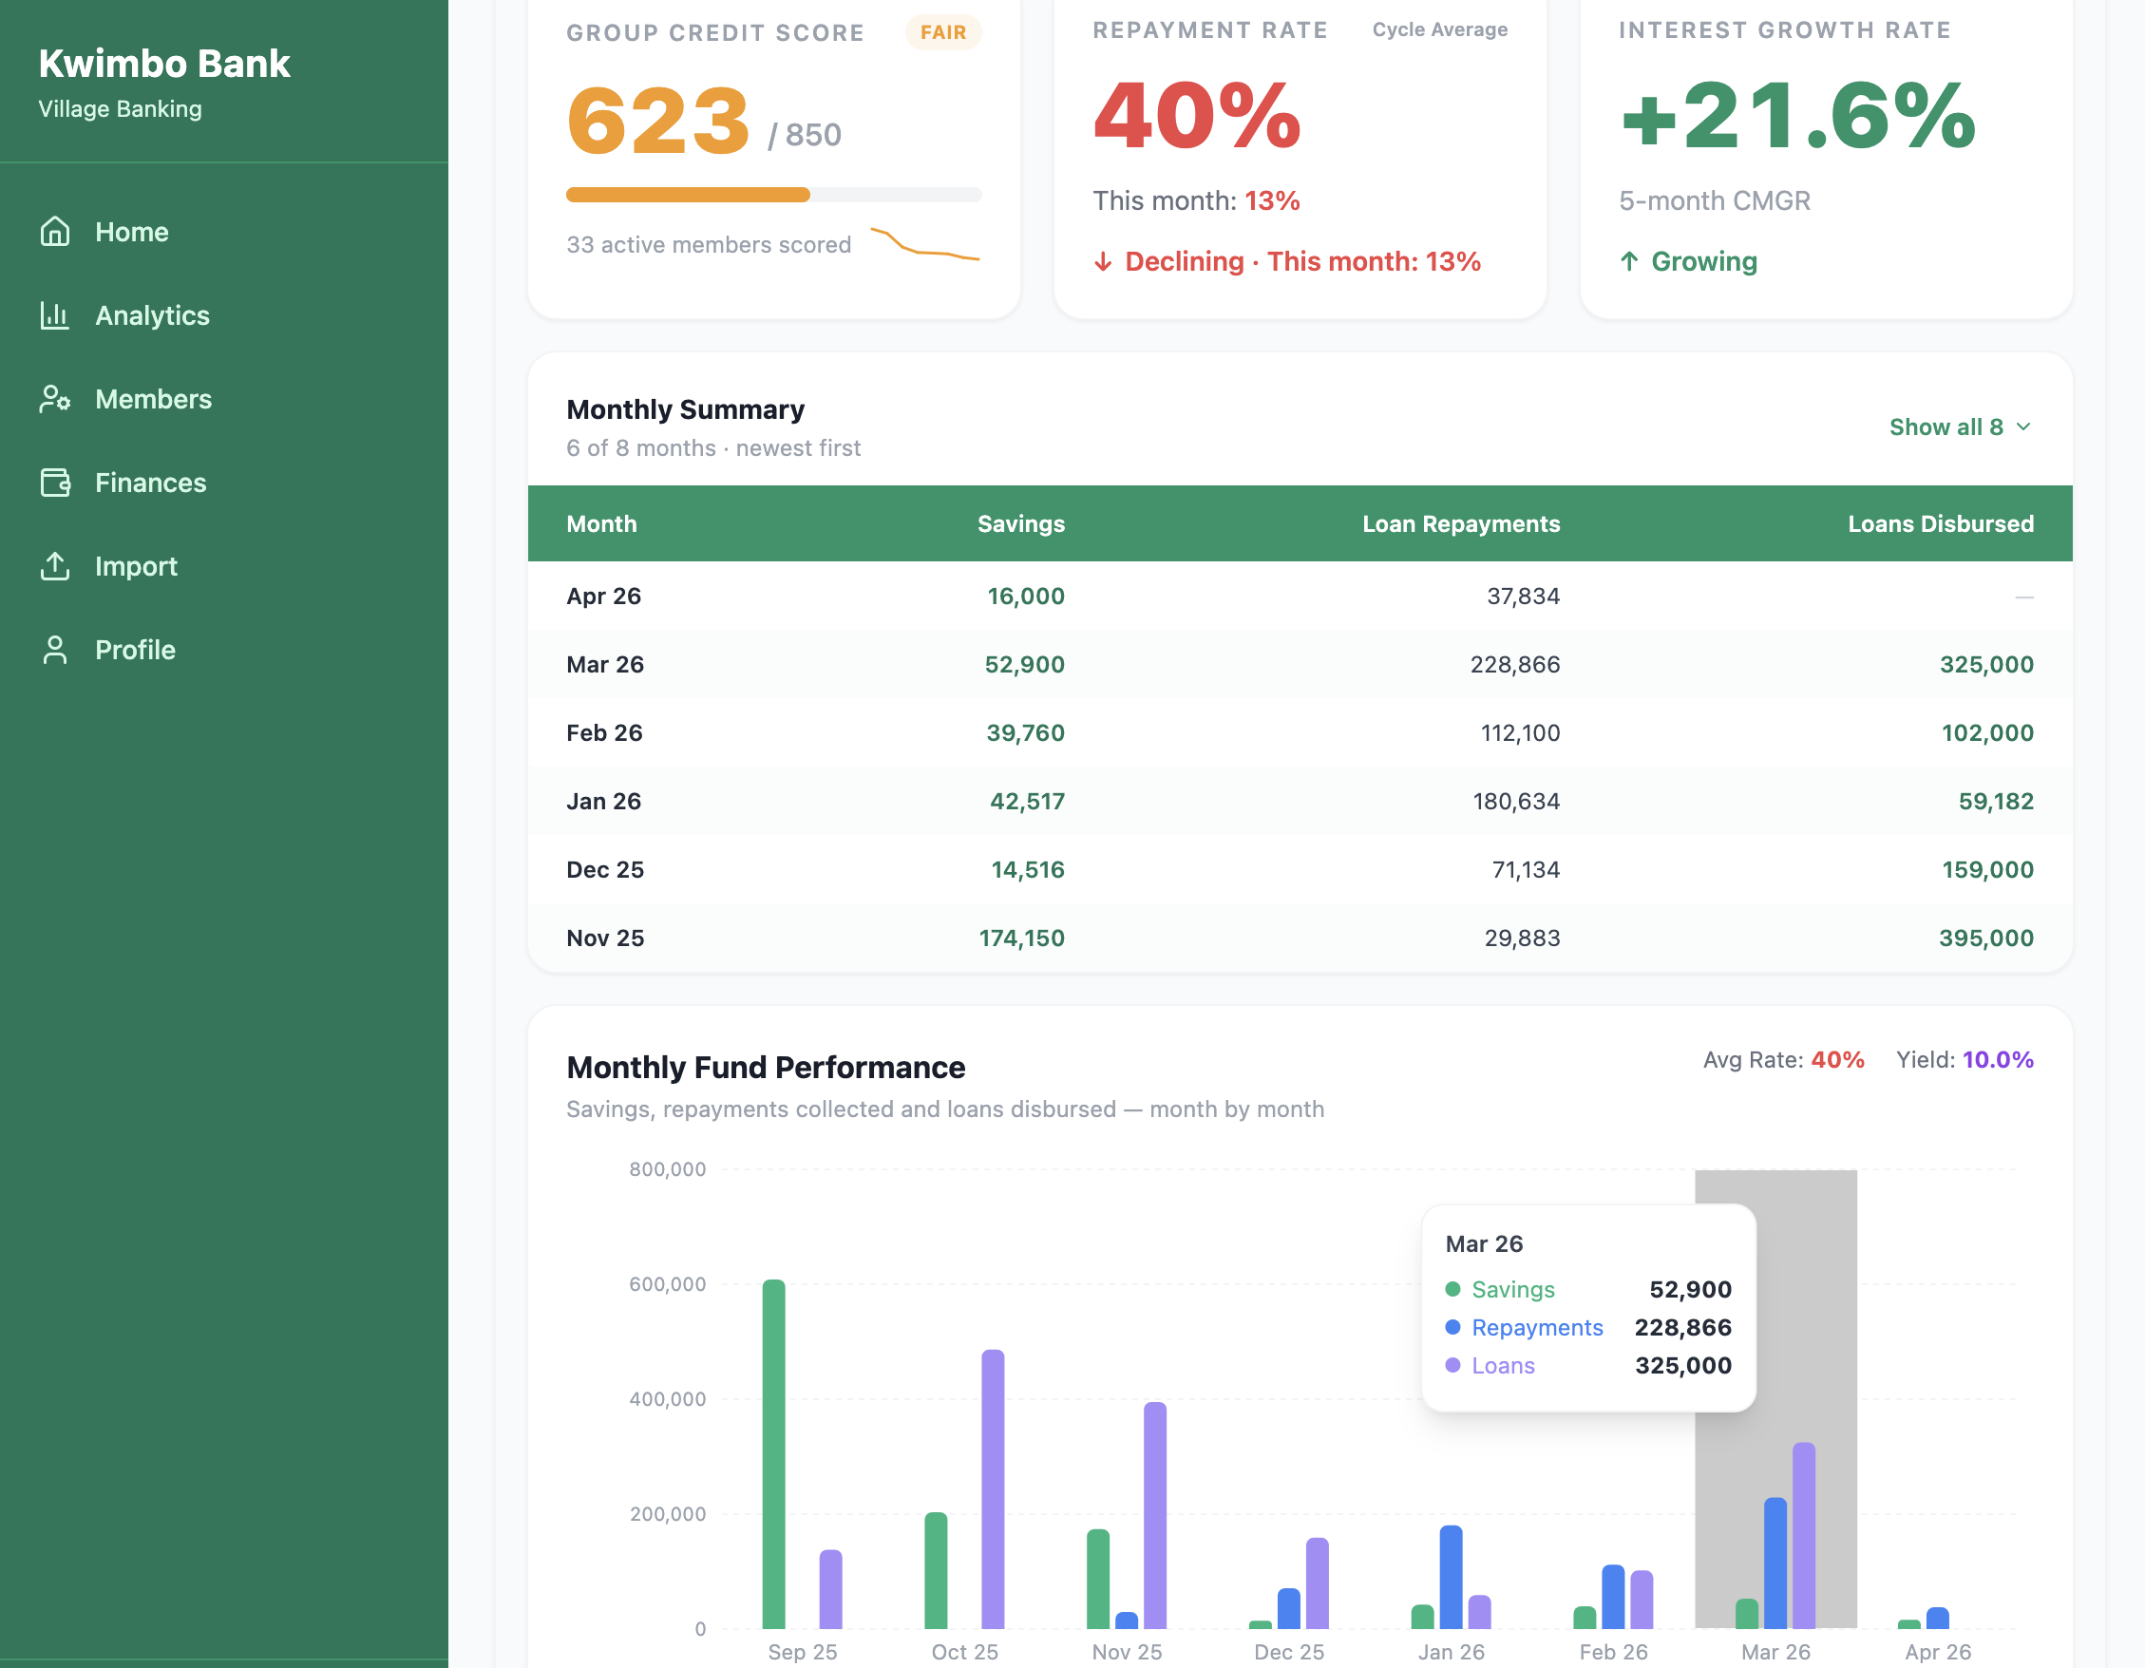Select the Apr 26 table row
Viewport: 2145px width, 1668px height.
pyautogui.click(x=1300, y=597)
